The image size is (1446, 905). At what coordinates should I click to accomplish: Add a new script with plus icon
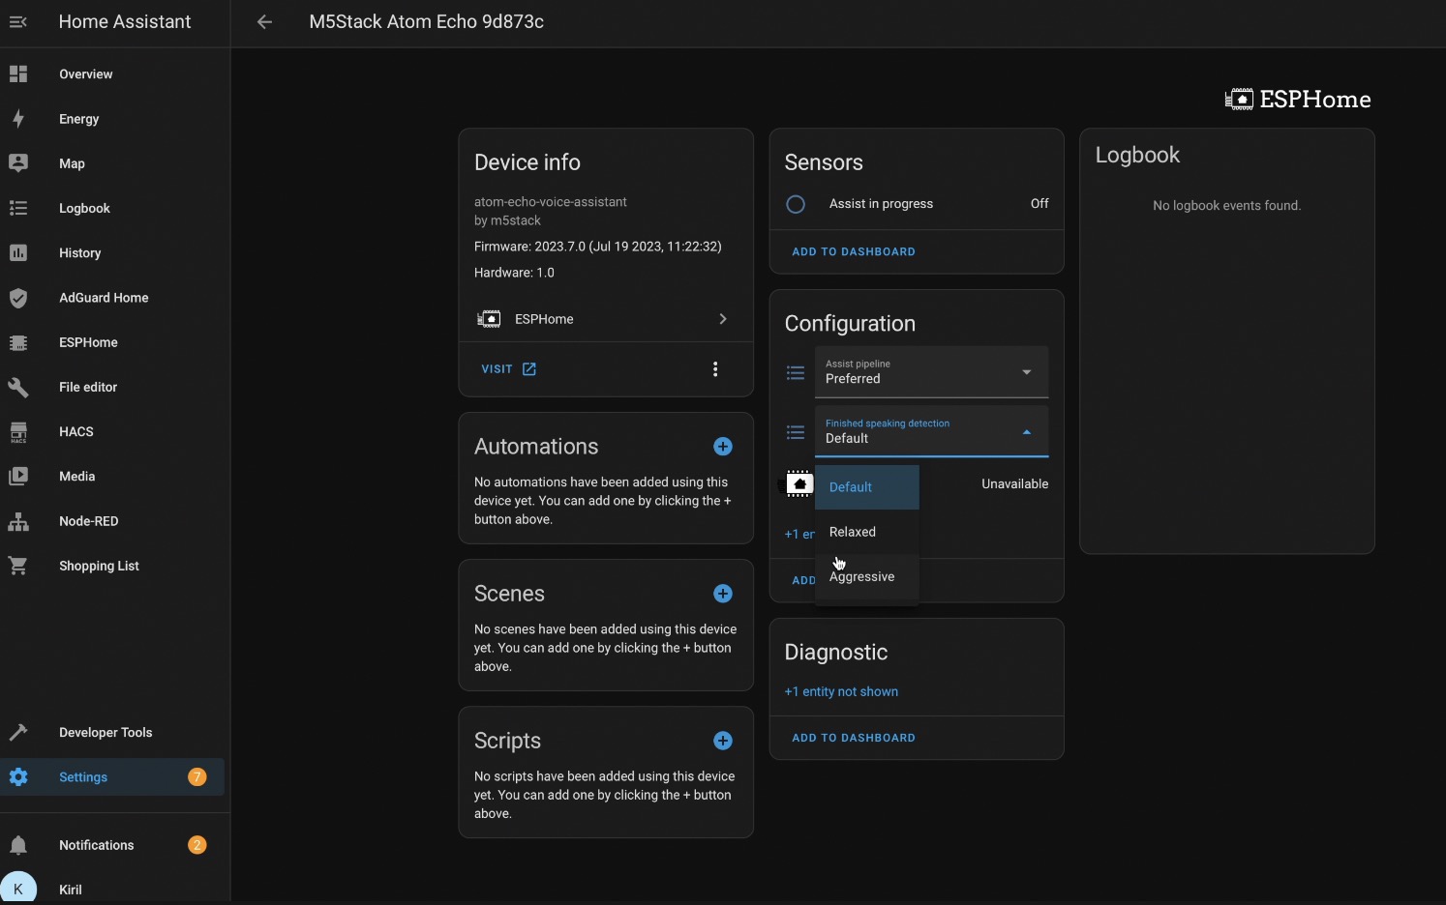tap(723, 741)
